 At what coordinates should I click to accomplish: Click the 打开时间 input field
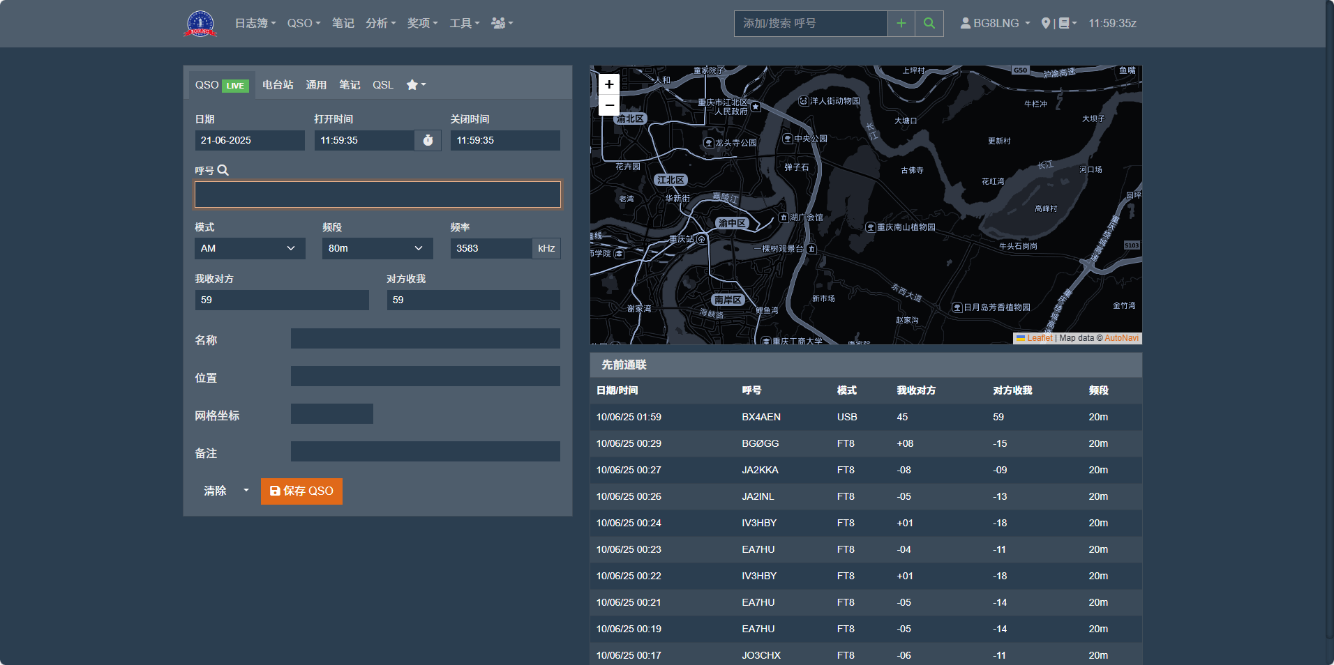[364, 140]
